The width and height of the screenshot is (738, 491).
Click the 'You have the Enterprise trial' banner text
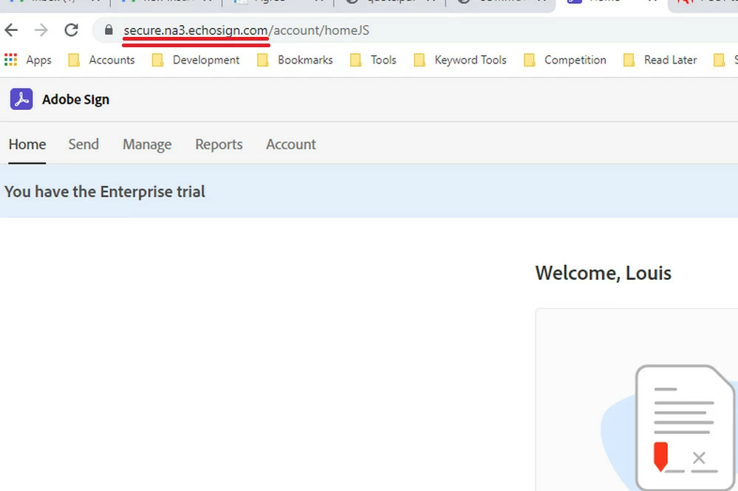105,192
